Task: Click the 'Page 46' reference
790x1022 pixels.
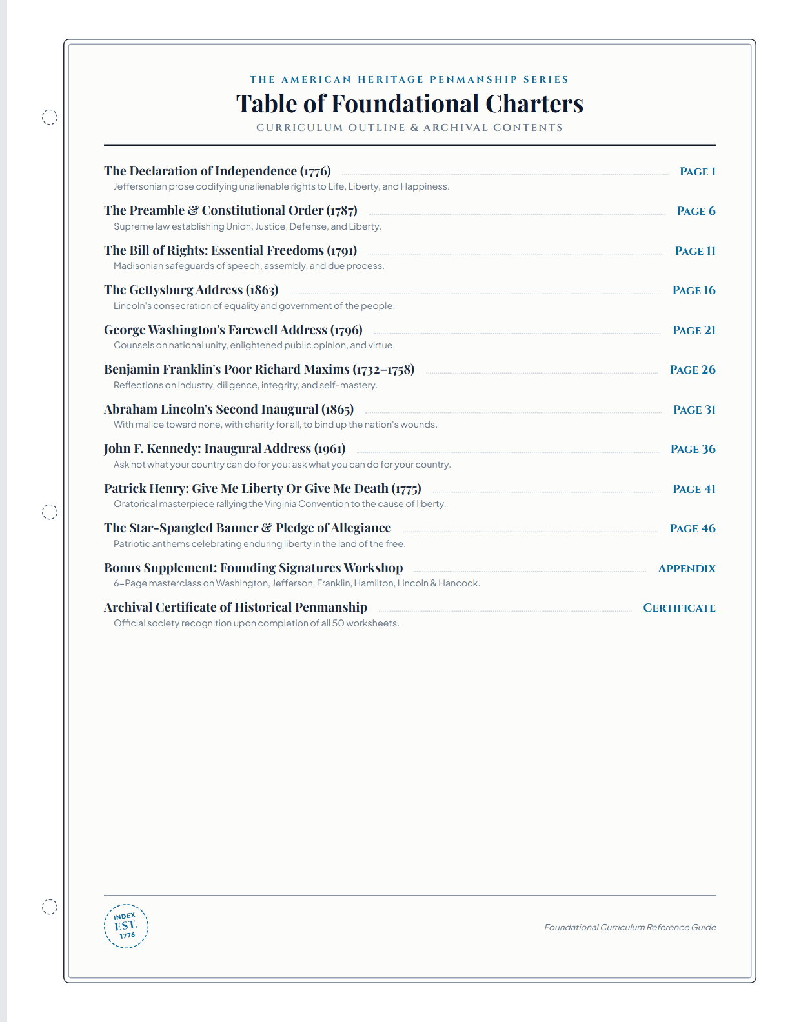Action: 693,528
